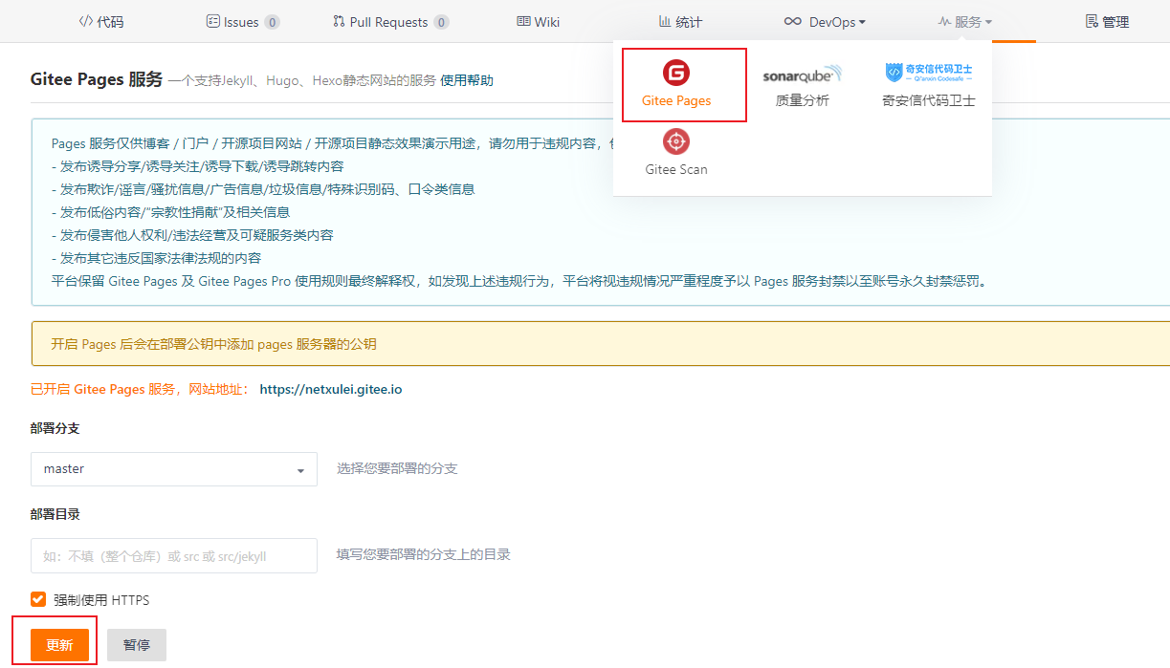Click the Issues count badge 0

click(273, 22)
